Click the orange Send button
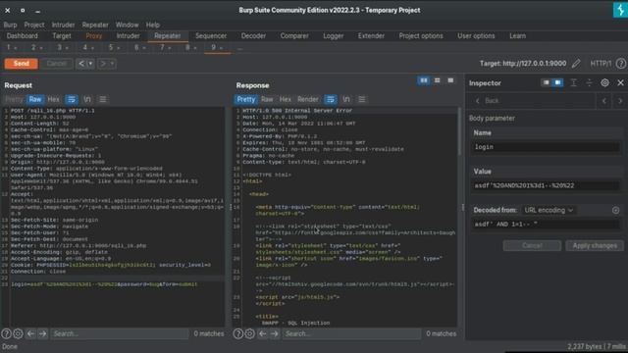The width and height of the screenshot is (628, 353). 22,63
